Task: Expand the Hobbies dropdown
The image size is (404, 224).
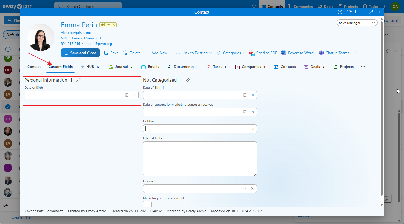Action: (253, 129)
